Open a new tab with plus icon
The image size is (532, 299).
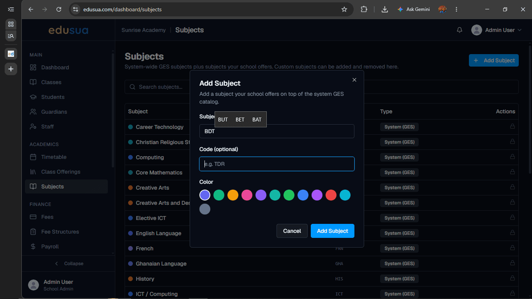pos(11,69)
